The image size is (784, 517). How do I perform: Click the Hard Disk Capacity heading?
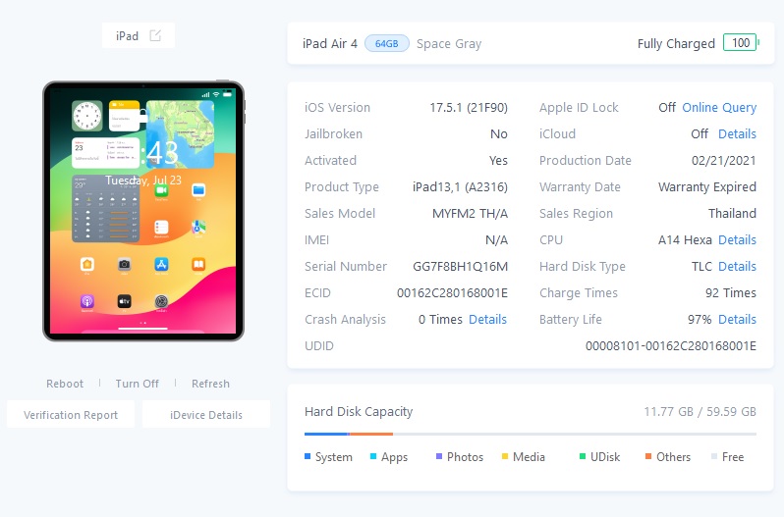tap(359, 411)
